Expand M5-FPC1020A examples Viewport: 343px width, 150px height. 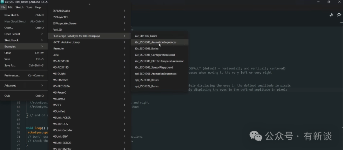(x=90, y=86)
